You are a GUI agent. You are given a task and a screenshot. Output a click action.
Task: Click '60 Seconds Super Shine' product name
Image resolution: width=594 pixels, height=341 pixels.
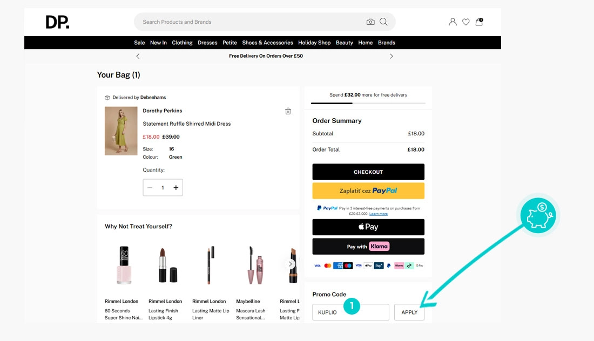(x=124, y=314)
